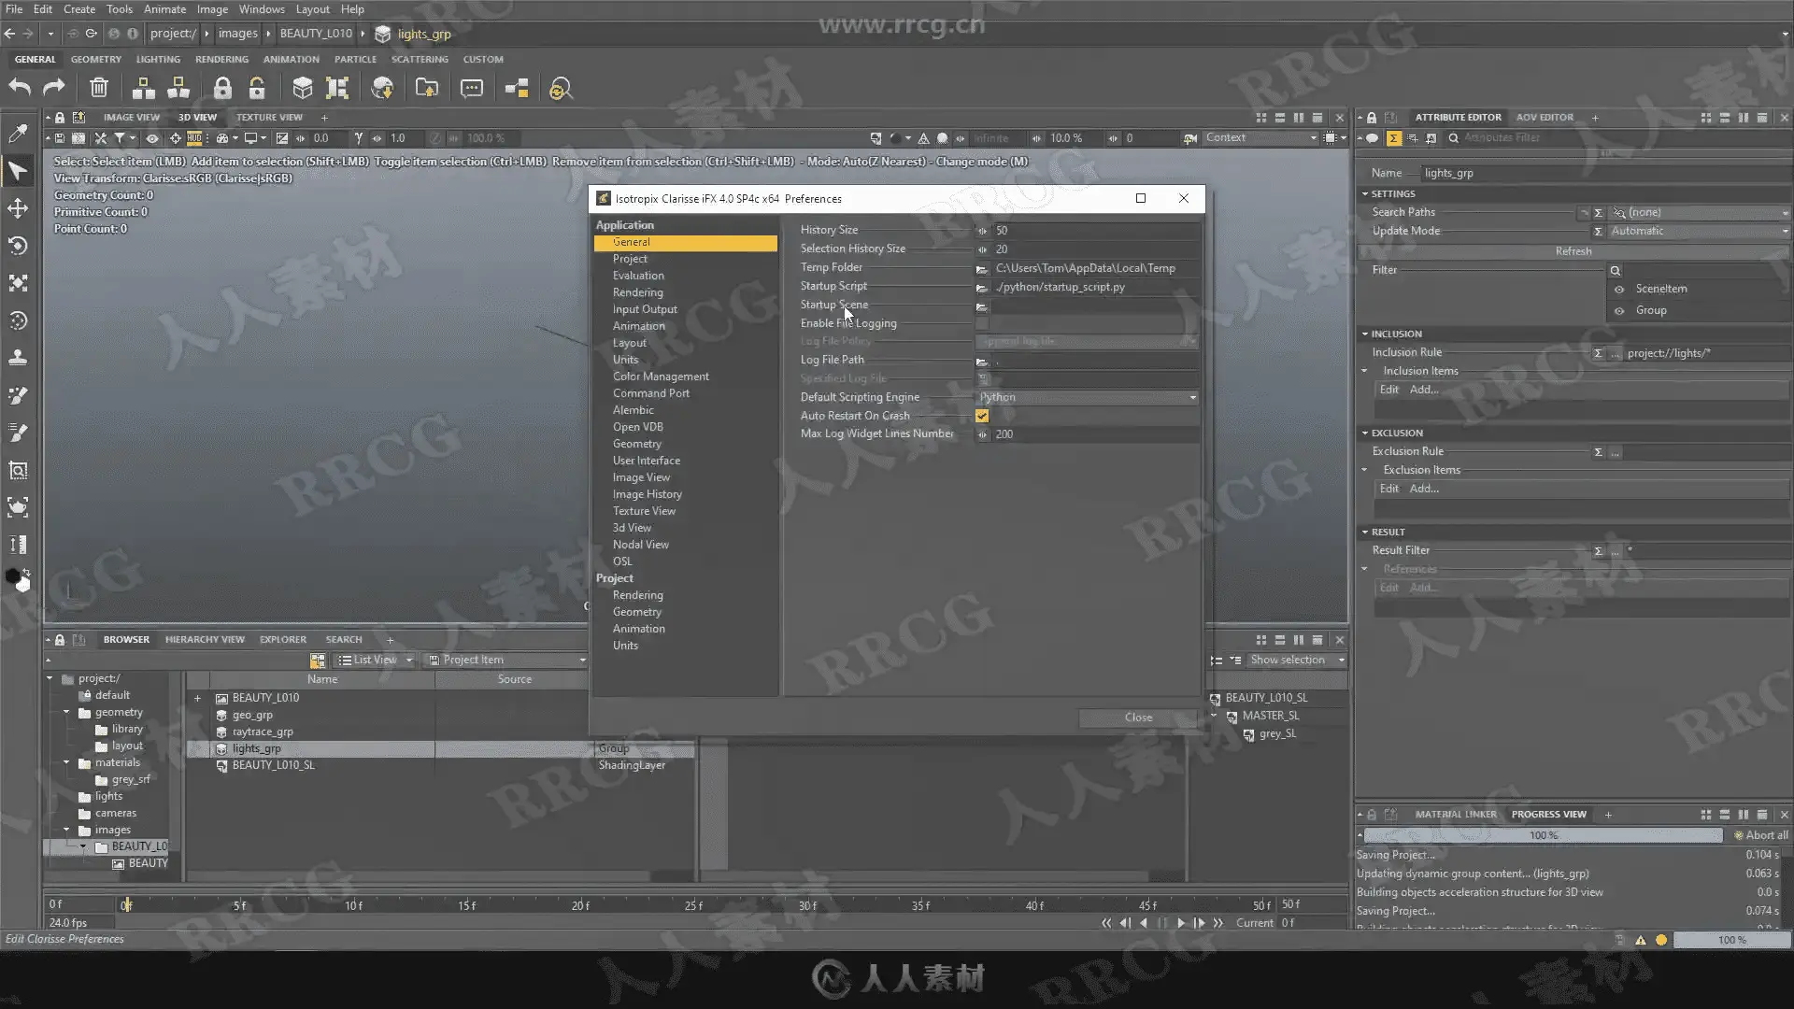The height and width of the screenshot is (1009, 1794).
Task: Open the Windows menu
Action: click(262, 9)
